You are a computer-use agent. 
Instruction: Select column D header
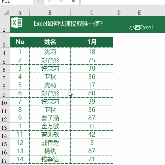coord(119,13)
